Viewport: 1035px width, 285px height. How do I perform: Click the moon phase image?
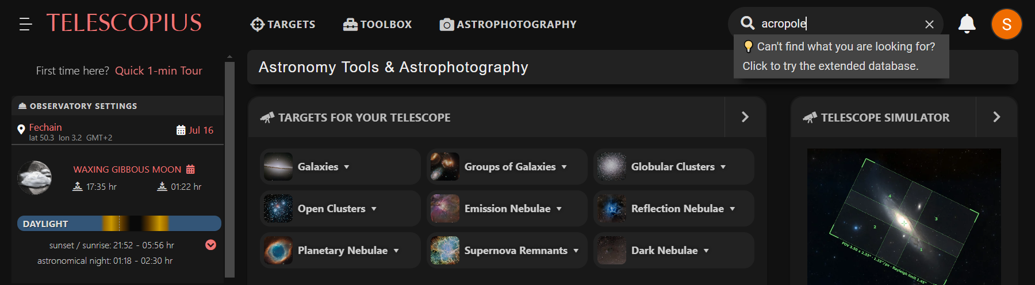[x=35, y=178]
